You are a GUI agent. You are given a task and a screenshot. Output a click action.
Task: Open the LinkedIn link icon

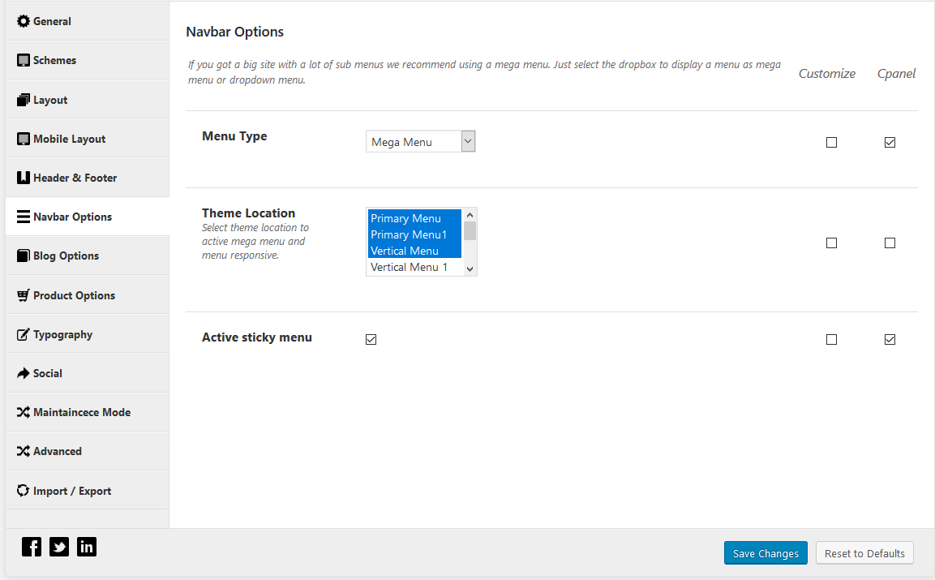click(x=87, y=547)
